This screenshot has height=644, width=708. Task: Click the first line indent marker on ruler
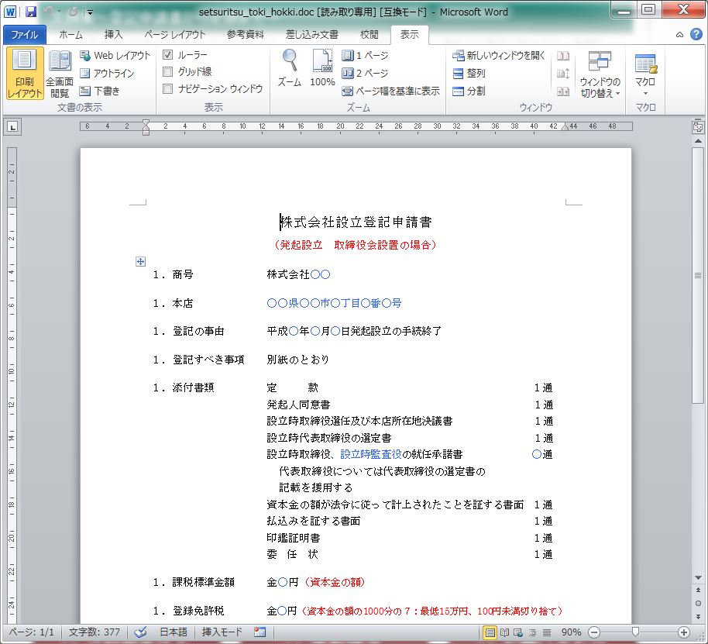(x=146, y=123)
